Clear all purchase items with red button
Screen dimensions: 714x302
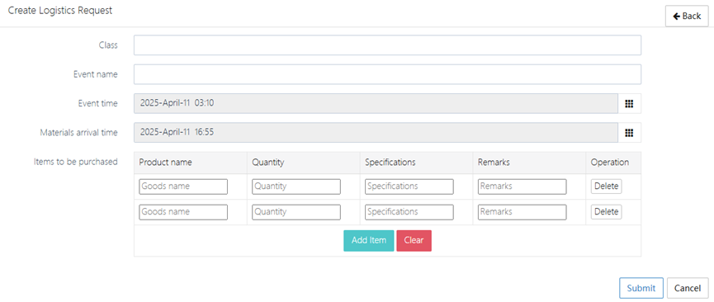click(x=414, y=240)
